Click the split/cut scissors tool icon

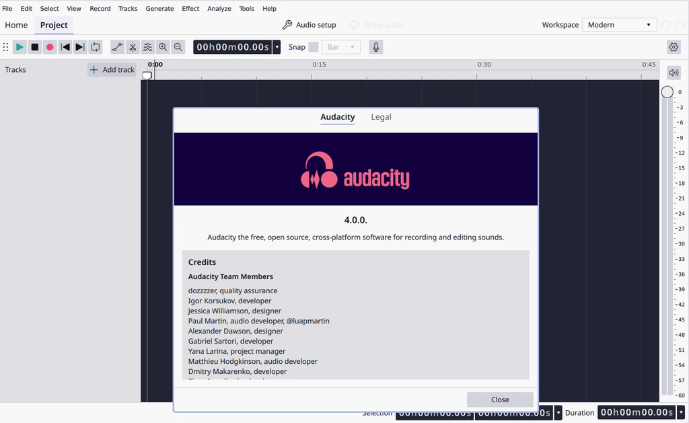coord(133,47)
